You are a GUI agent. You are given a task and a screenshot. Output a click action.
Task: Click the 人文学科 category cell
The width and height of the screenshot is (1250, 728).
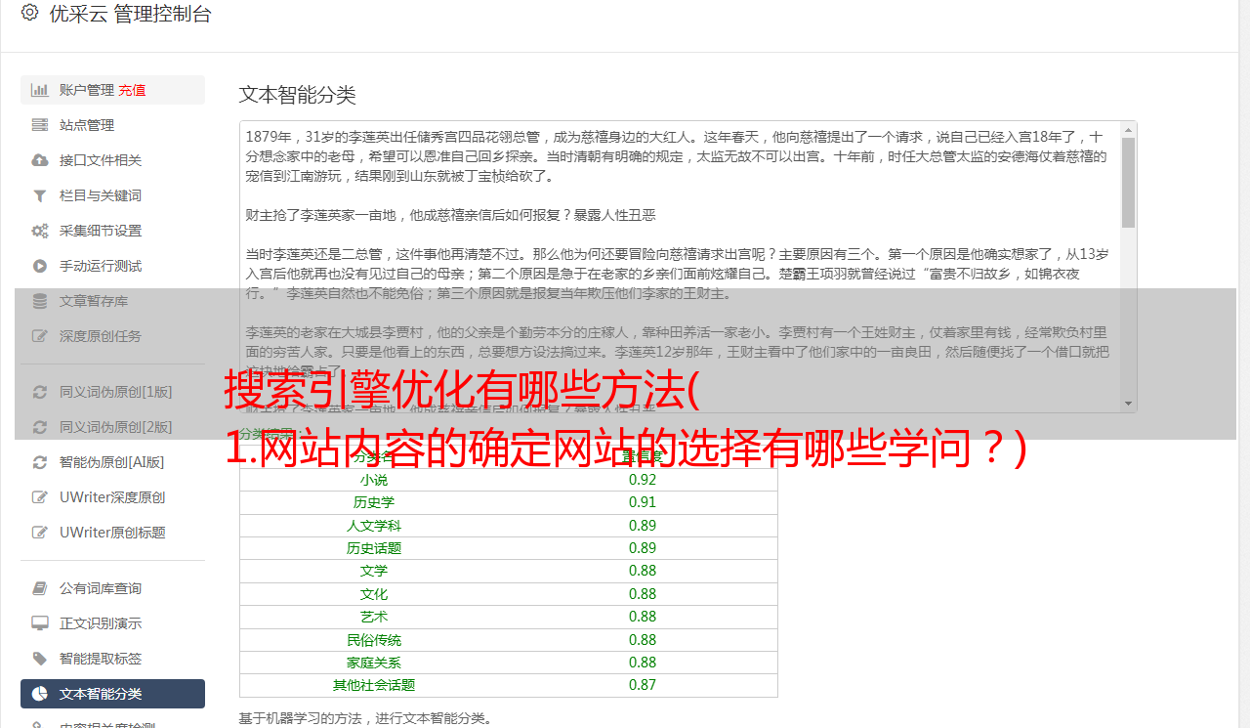point(374,526)
